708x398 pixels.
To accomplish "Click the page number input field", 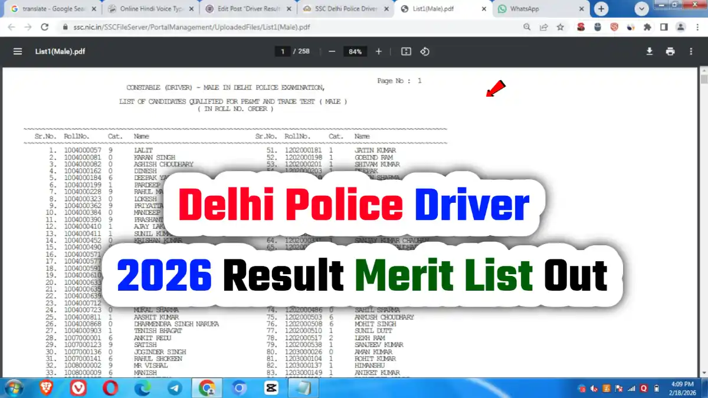I will pyautogui.click(x=282, y=51).
